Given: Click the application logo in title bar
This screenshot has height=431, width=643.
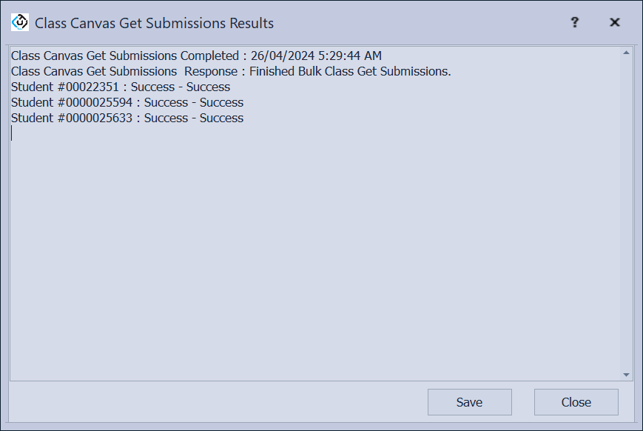Looking at the screenshot, I should (20, 22).
